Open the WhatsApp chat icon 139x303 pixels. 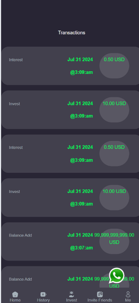[116, 275]
